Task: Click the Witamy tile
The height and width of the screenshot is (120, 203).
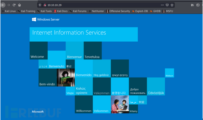Action: [133, 109]
